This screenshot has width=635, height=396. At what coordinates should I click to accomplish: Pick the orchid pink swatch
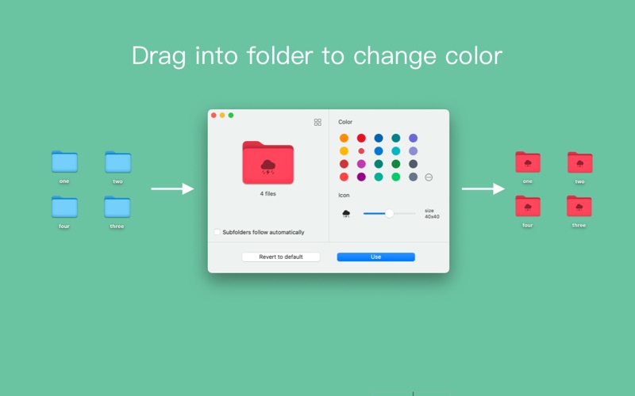point(361,164)
